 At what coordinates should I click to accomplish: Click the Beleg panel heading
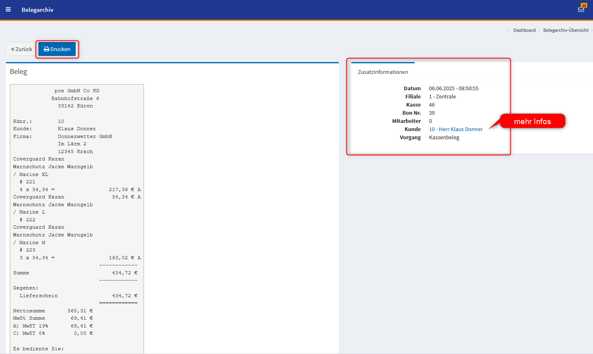pyautogui.click(x=18, y=71)
